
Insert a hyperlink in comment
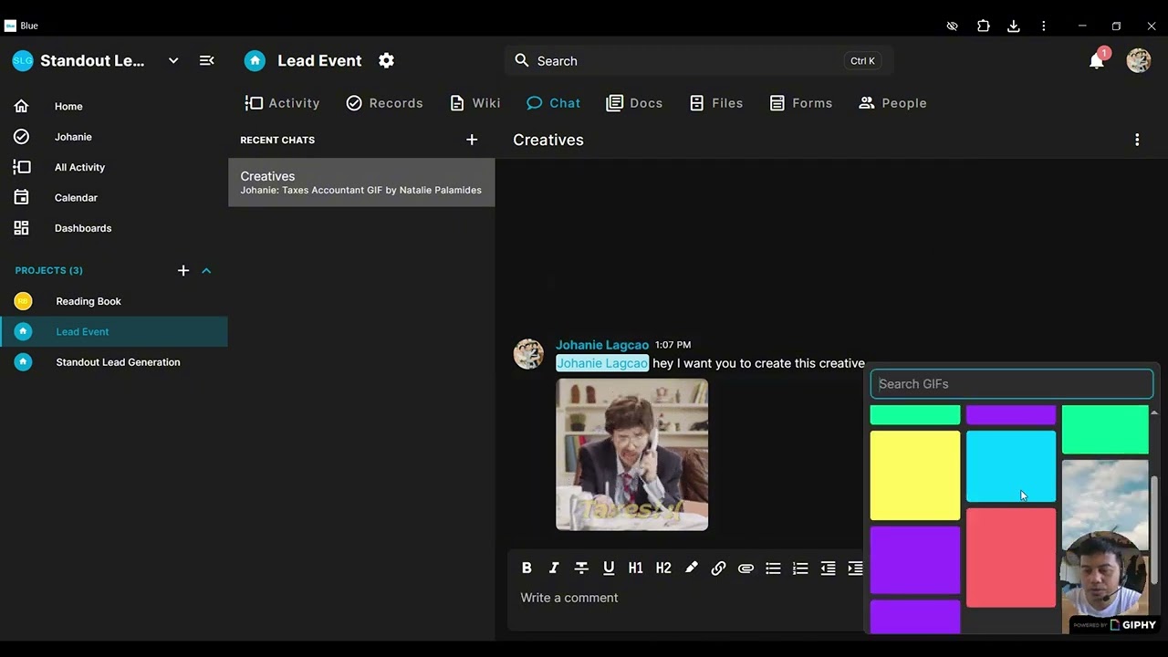click(718, 568)
